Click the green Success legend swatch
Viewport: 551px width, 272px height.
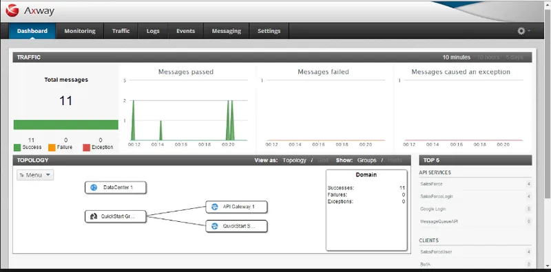click(x=17, y=148)
